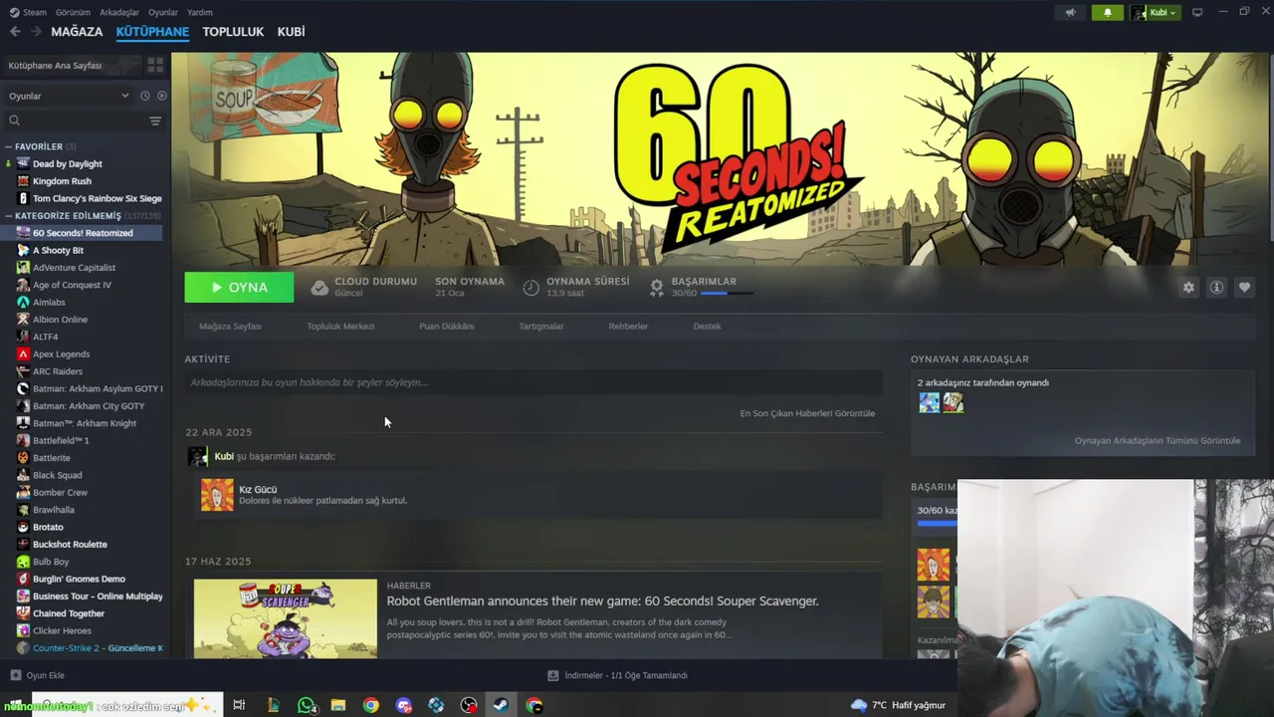Open the announcements megaphone icon

click(x=1071, y=13)
